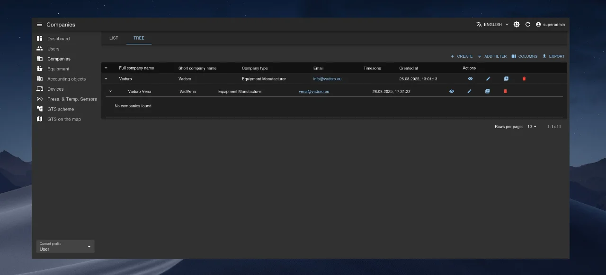Screen dimensions: 606x275
Task: Collapse the Vadsro Vena subtree
Action: click(x=111, y=91)
